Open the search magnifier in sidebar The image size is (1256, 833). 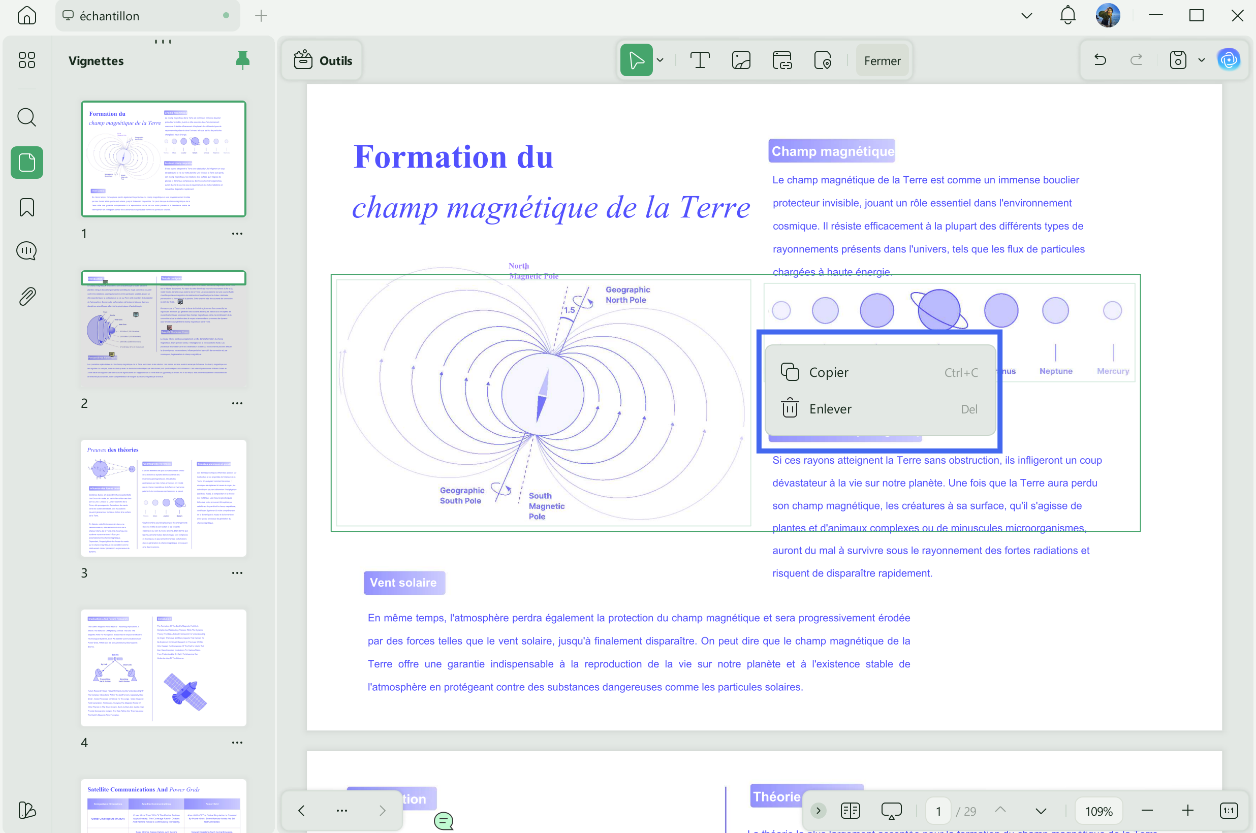[x=26, y=117]
